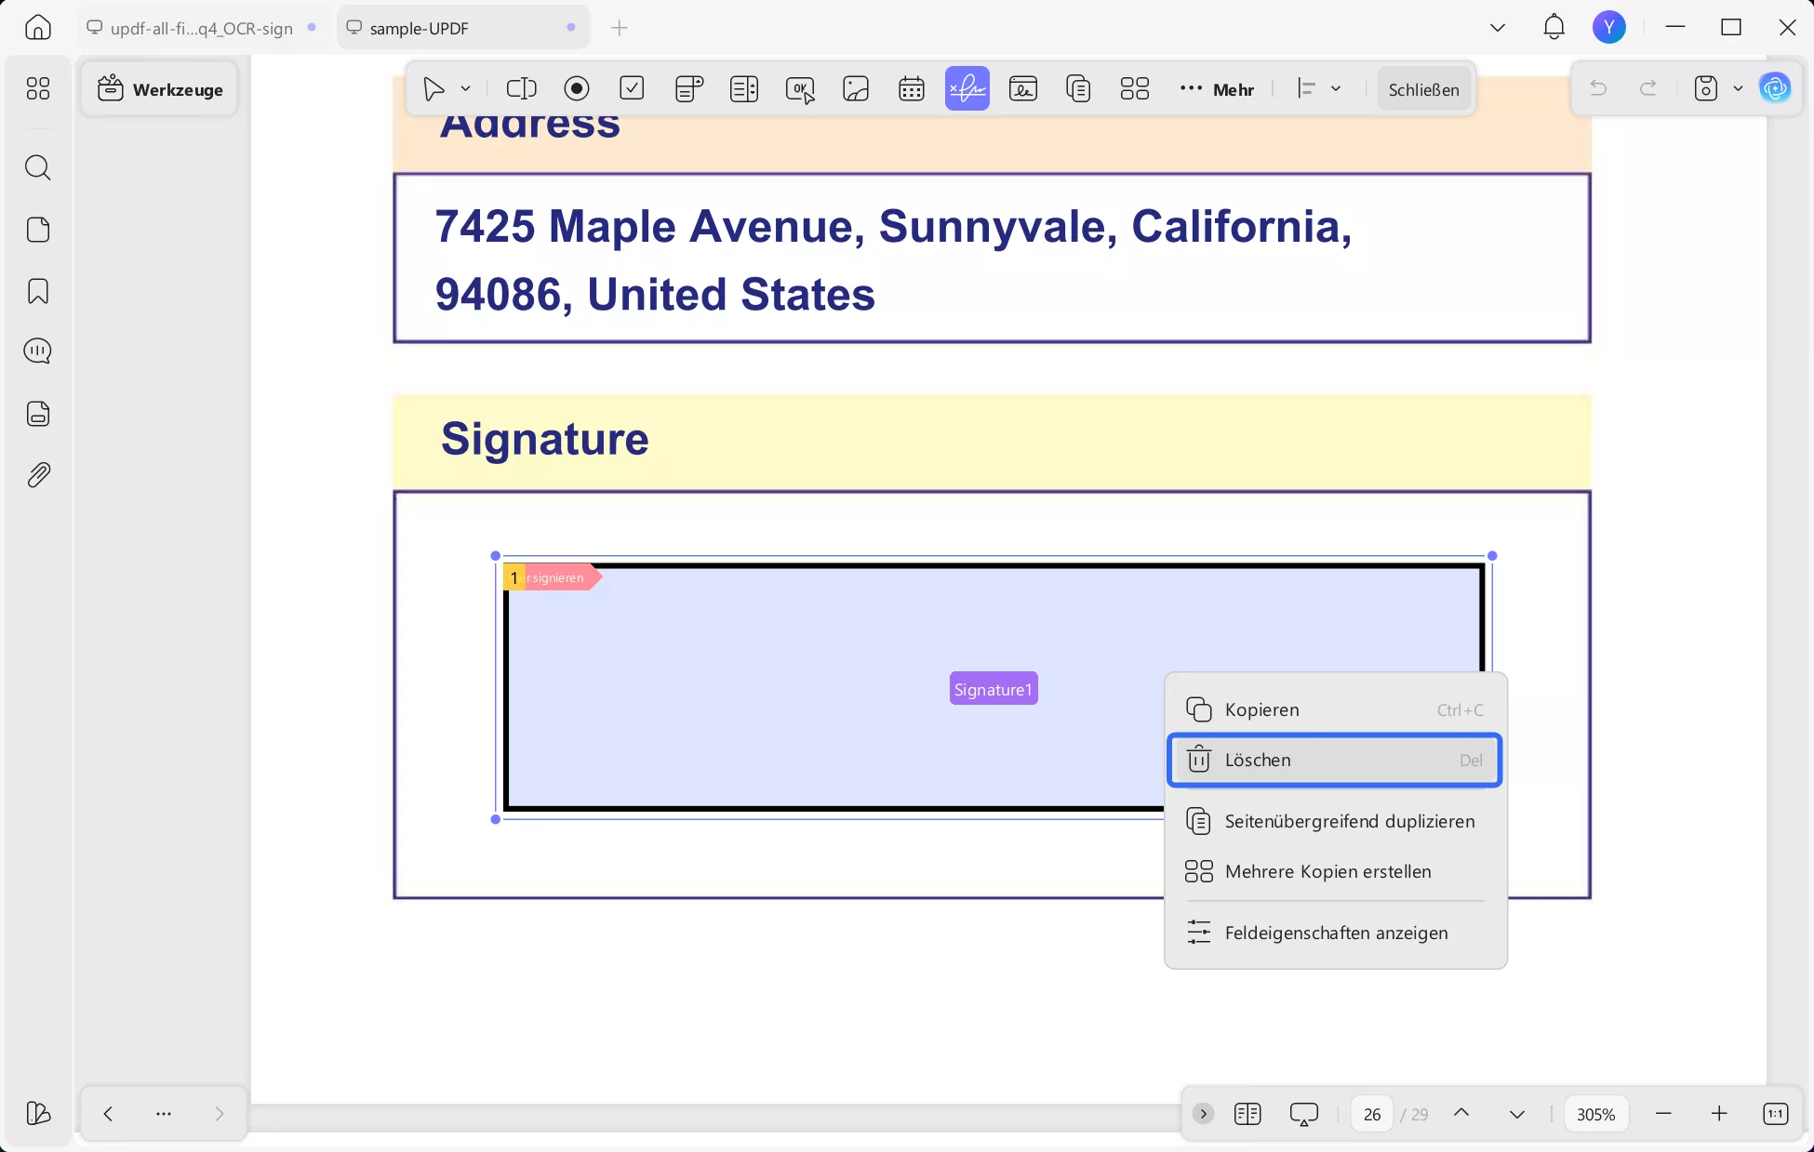Viewport: 1814px width, 1152px height.
Task: Select the date field tool
Action: pos(911,89)
